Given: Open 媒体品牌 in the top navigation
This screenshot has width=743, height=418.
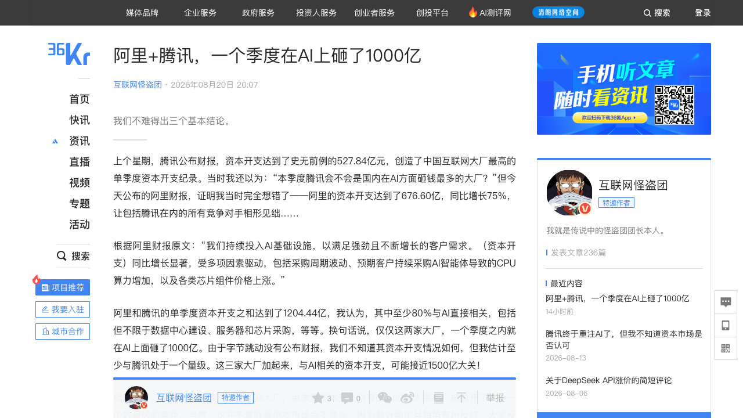Looking at the screenshot, I should 142,13.
